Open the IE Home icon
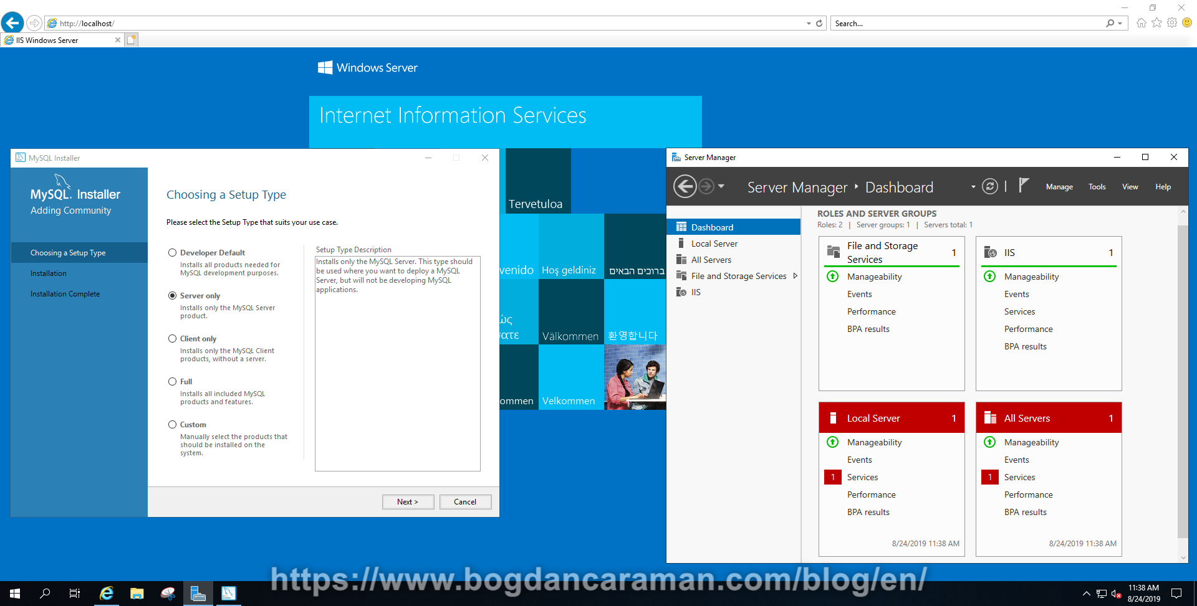 pyautogui.click(x=1142, y=23)
